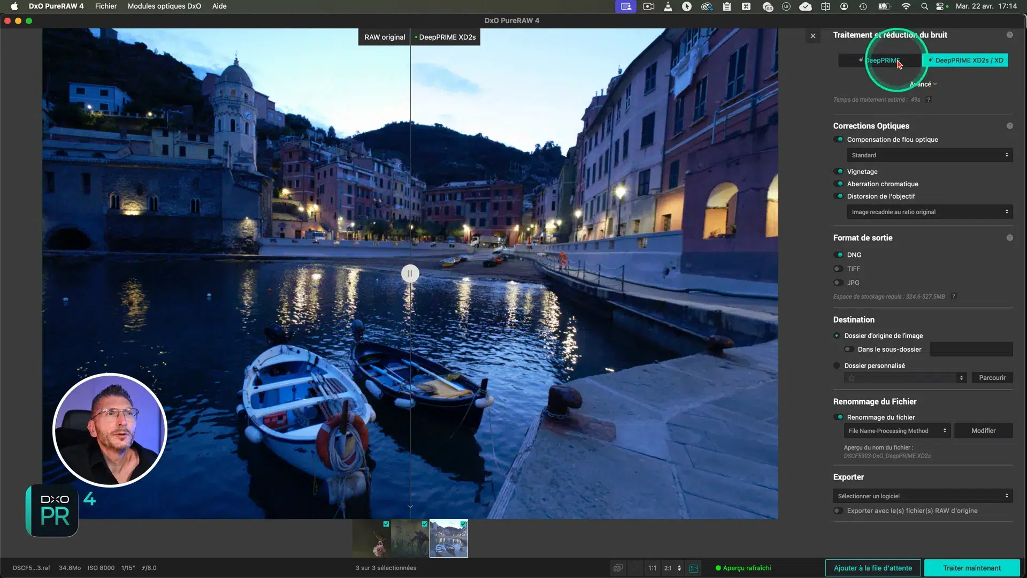The width and height of the screenshot is (1027, 578).
Task: Toggle Dans le sous-dossier option
Action: coord(849,349)
